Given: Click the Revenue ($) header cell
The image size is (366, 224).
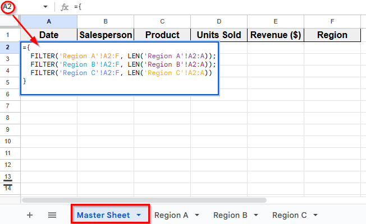Looking at the screenshot, I should pos(276,35).
